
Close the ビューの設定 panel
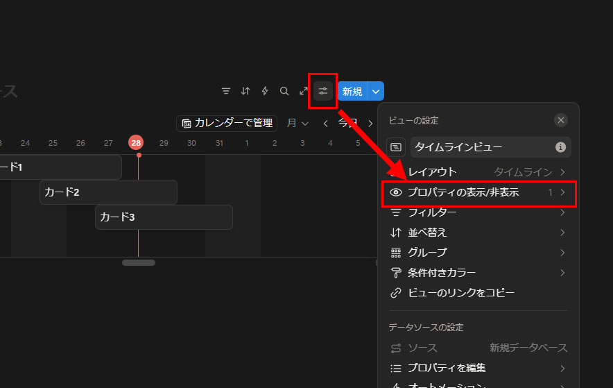point(561,120)
